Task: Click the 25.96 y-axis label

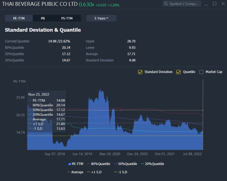Action: [20, 97]
